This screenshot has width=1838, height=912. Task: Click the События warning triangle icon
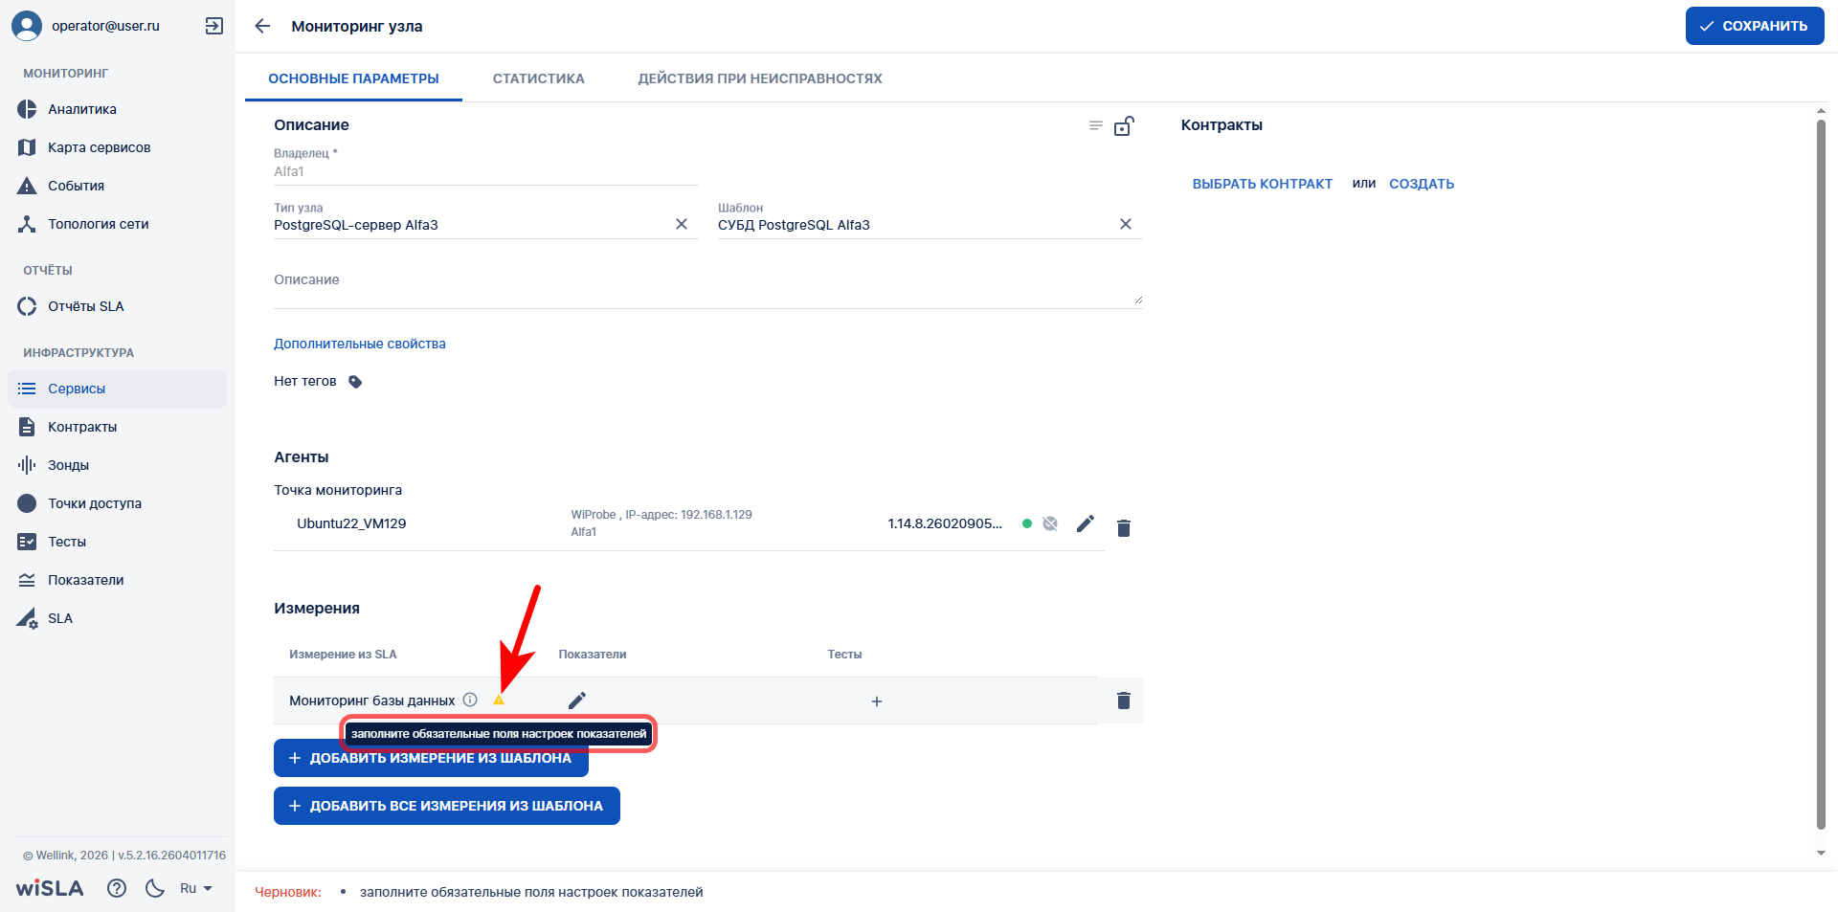click(27, 186)
